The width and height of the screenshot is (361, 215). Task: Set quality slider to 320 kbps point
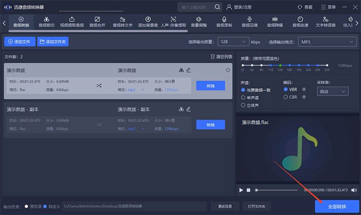coord(327,65)
